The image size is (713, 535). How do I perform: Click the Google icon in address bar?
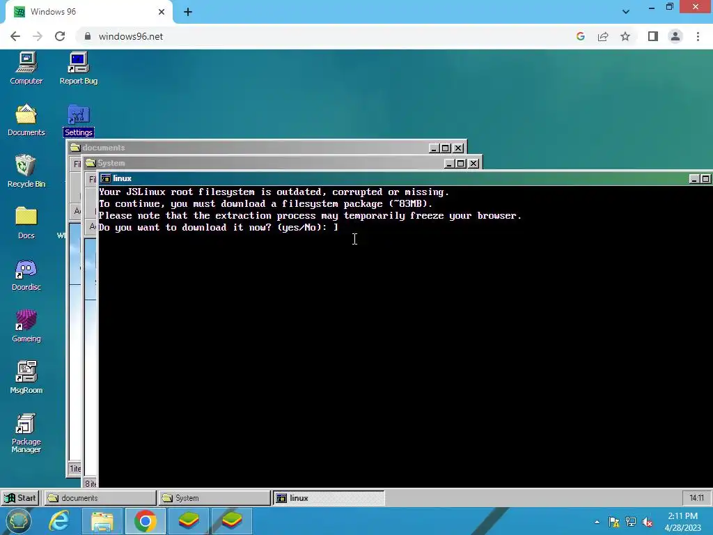point(580,36)
